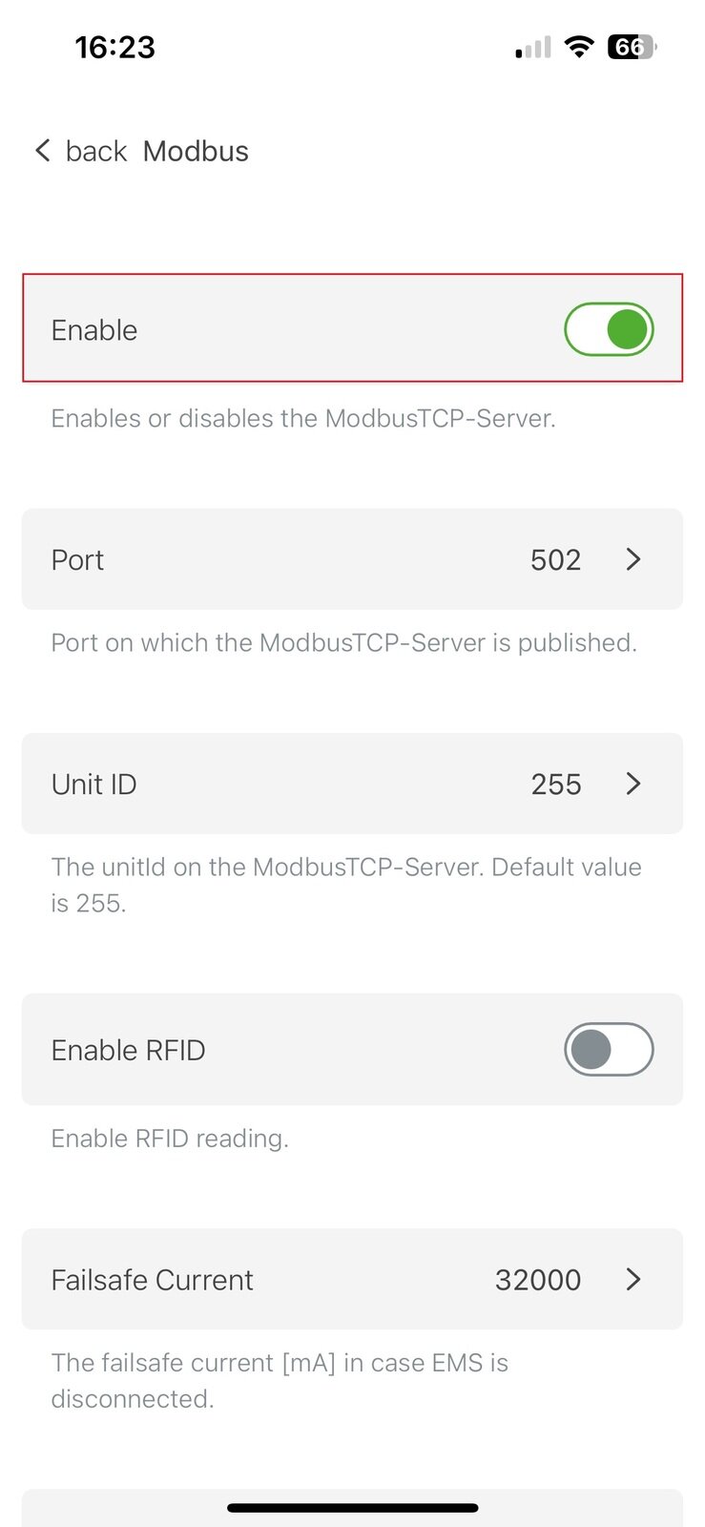Tap the back chevron arrow icon
Screen dimensions: 705x1527
click(42, 150)
